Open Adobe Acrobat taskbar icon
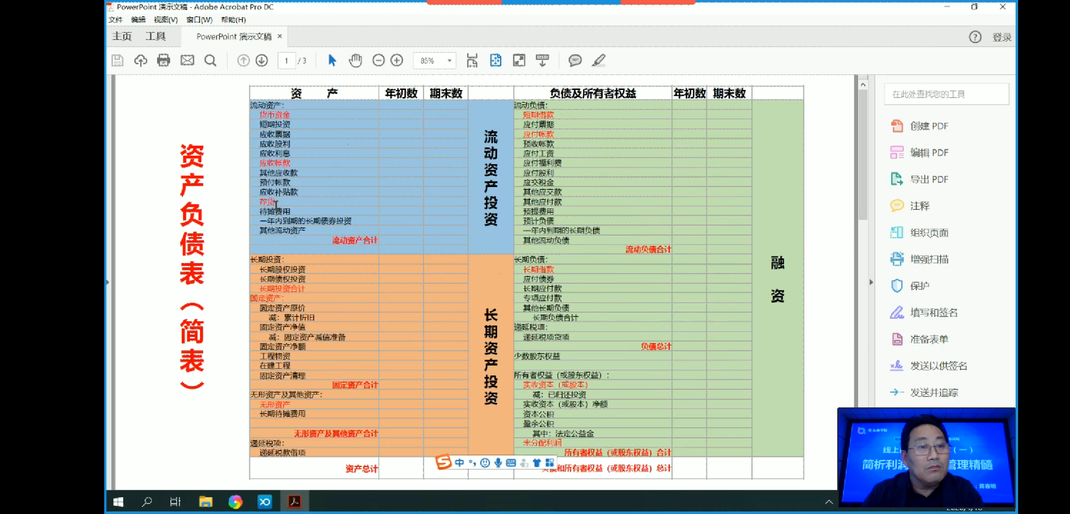1070x514 pixels. [x=294, y=502]
